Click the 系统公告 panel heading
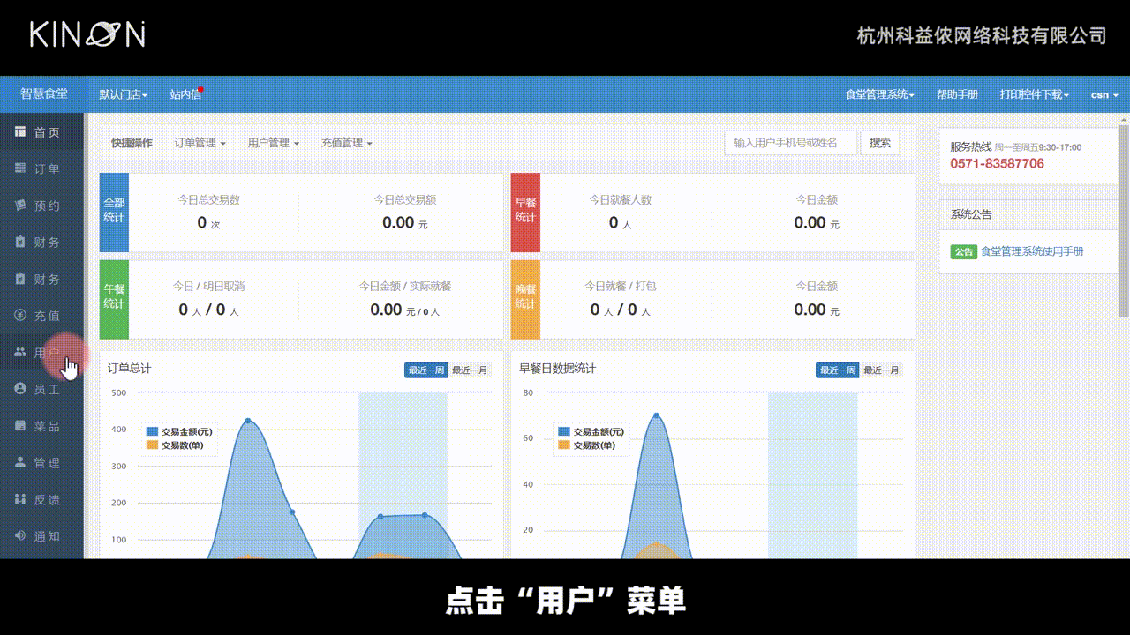The image size is (1130, 635). click(x=971, y=214)
